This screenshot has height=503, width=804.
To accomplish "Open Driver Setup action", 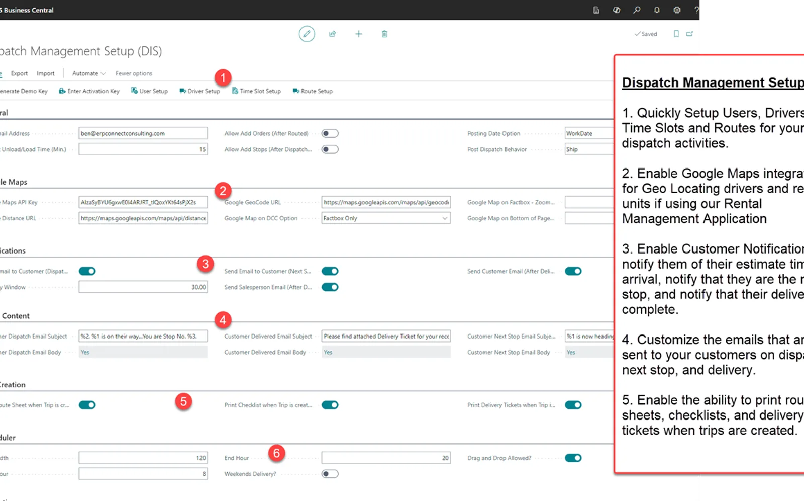I will pyautogui.click(x=199, y=91).
